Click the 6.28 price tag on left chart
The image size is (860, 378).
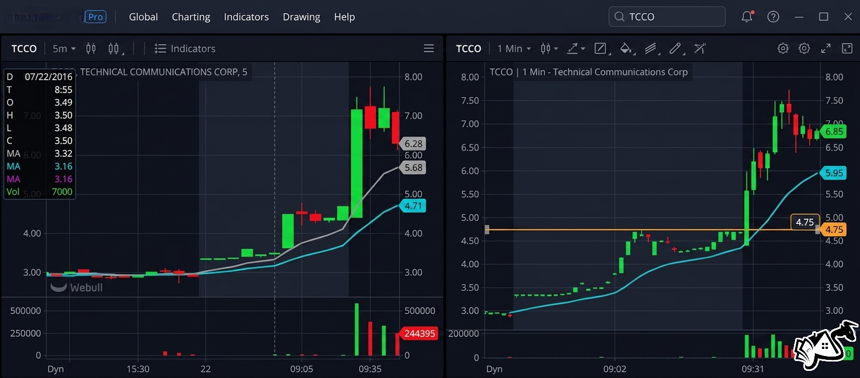point(412,144)
